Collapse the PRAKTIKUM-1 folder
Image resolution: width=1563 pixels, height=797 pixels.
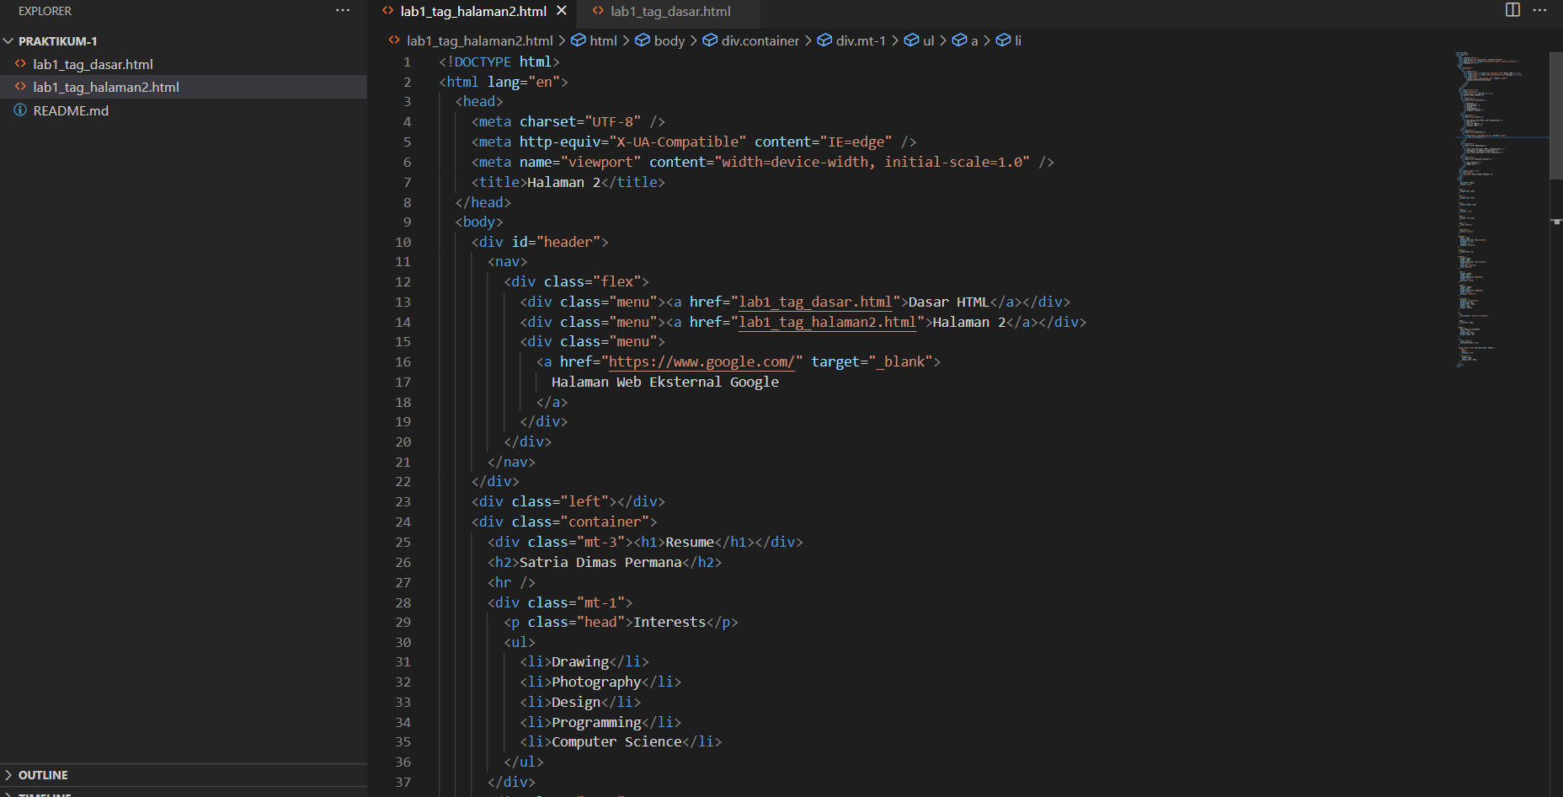tap(8, 40)
